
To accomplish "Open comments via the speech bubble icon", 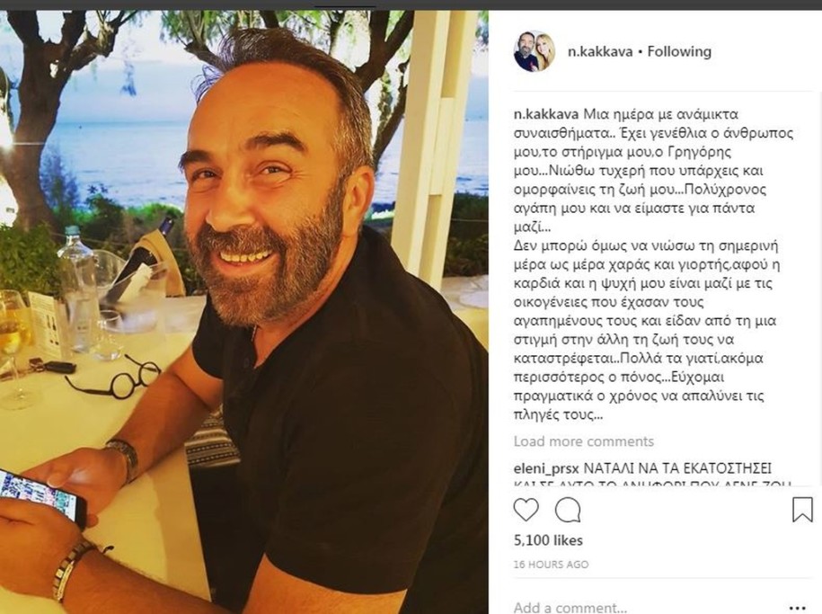I will [x=568, y=510].
